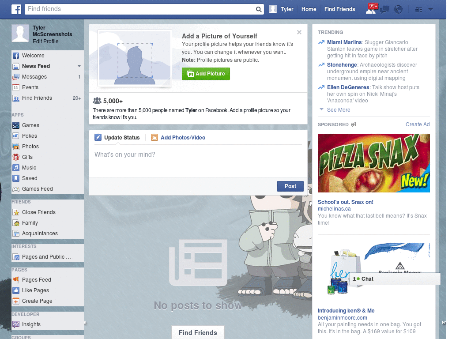This screenshot has width=452, height=339.
Task: Click the blue Post button
Action: (x=290, y=186)
